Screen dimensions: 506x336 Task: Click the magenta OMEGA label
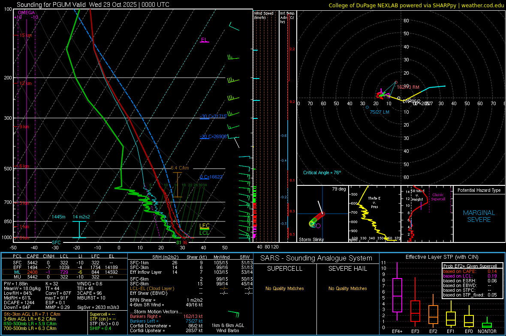tap(27, 12)
